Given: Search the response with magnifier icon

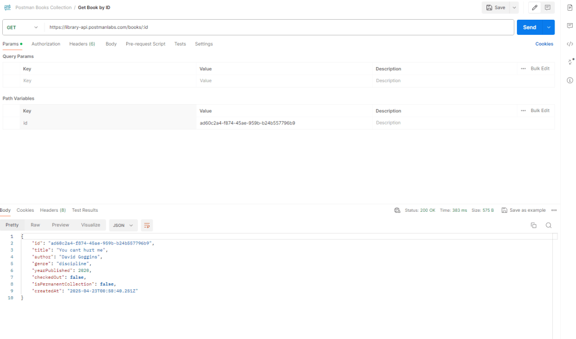Looking at the screenshot, I should (x=548, y=225).
